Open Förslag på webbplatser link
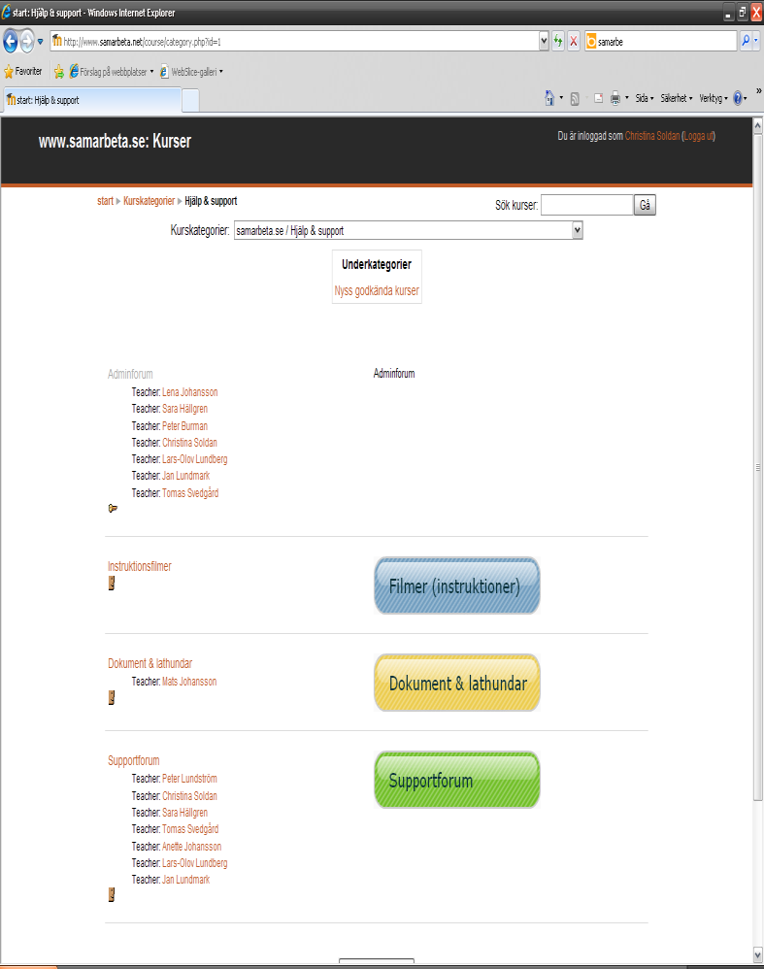This screenshot has height=969, width=764. [x=111, y=72]
